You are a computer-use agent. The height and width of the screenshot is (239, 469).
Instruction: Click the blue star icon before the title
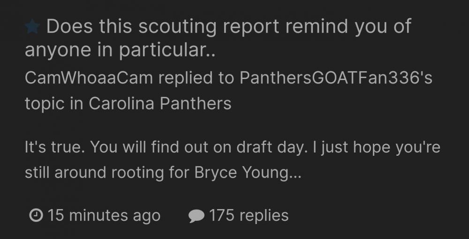click(x=32, y=28)
